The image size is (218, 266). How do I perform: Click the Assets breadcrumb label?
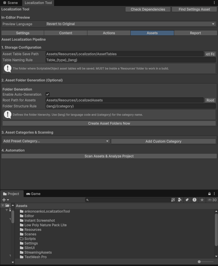22,206
